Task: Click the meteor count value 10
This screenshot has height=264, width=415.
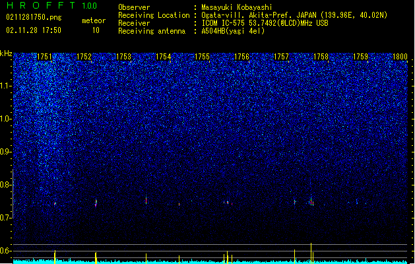Action: click(96, 30)
